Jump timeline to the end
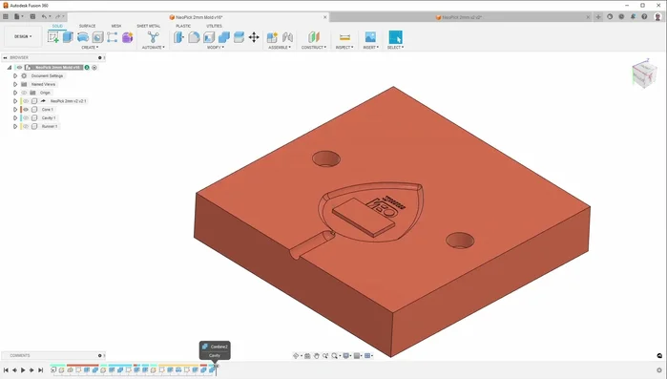The image size is (667, 379). (40, 370)
